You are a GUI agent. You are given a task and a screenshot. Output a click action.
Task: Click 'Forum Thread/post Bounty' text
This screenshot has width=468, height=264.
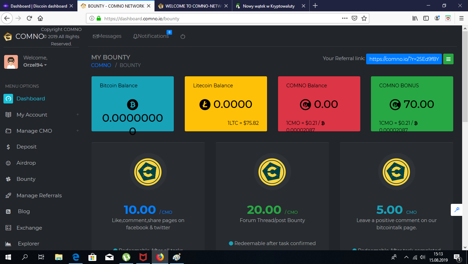[272, 220]
